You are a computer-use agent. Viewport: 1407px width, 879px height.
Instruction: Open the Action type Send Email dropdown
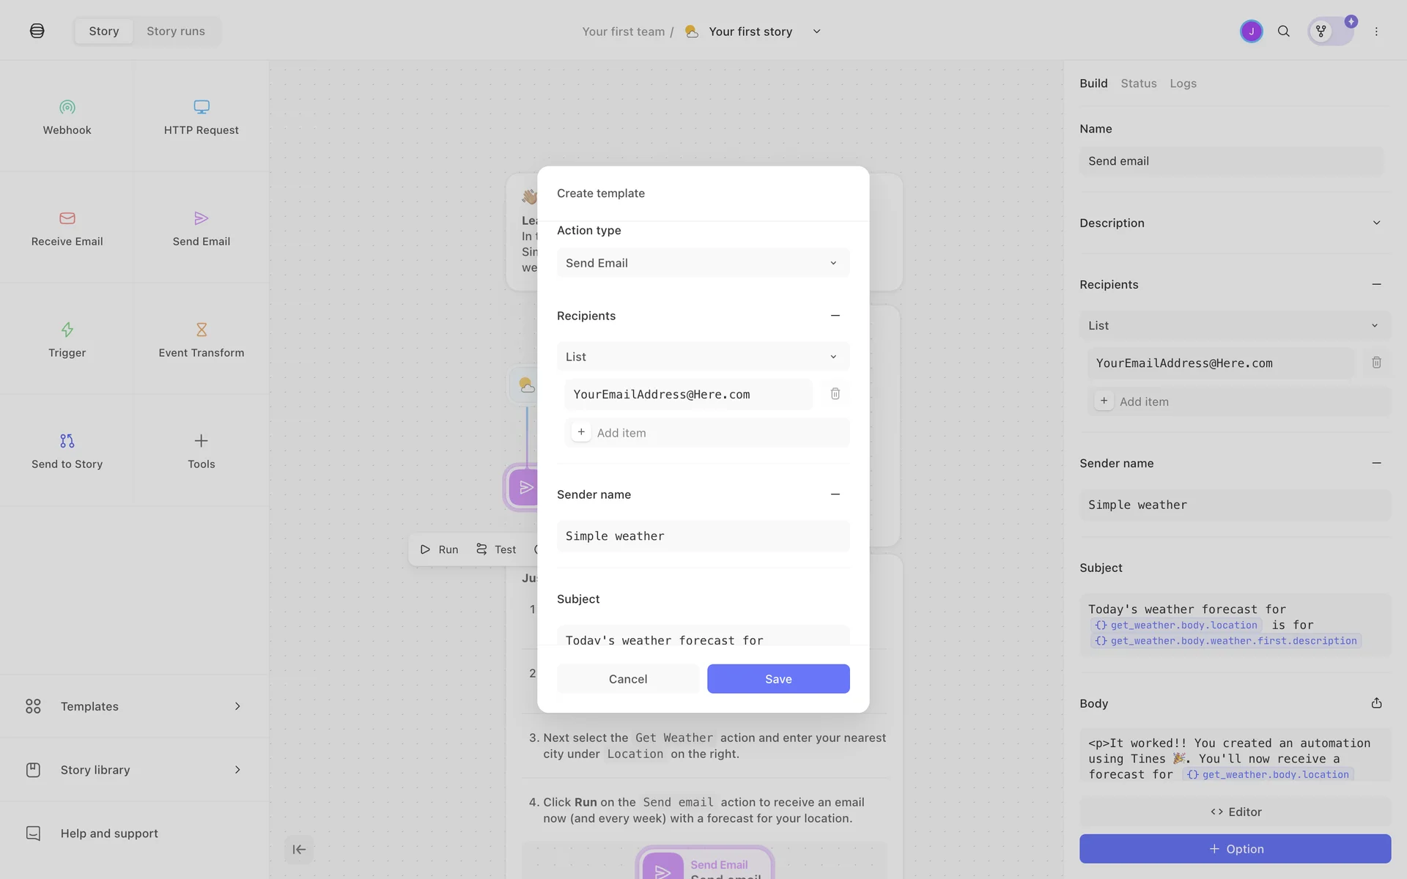click(x=703, y=263)
